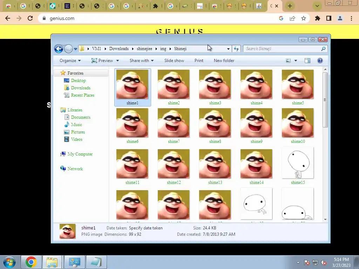Image resolution: width=359 pixels, height=269 pixels.
Task: Open a new Chrome tab
Action: pyautogui.click(x=290, y=6)
